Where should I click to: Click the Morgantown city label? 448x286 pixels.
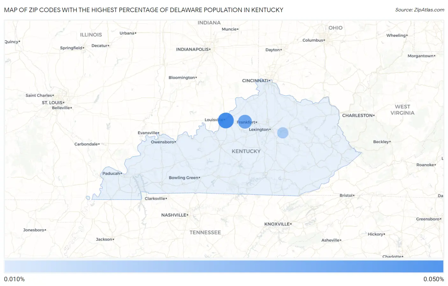421,56
